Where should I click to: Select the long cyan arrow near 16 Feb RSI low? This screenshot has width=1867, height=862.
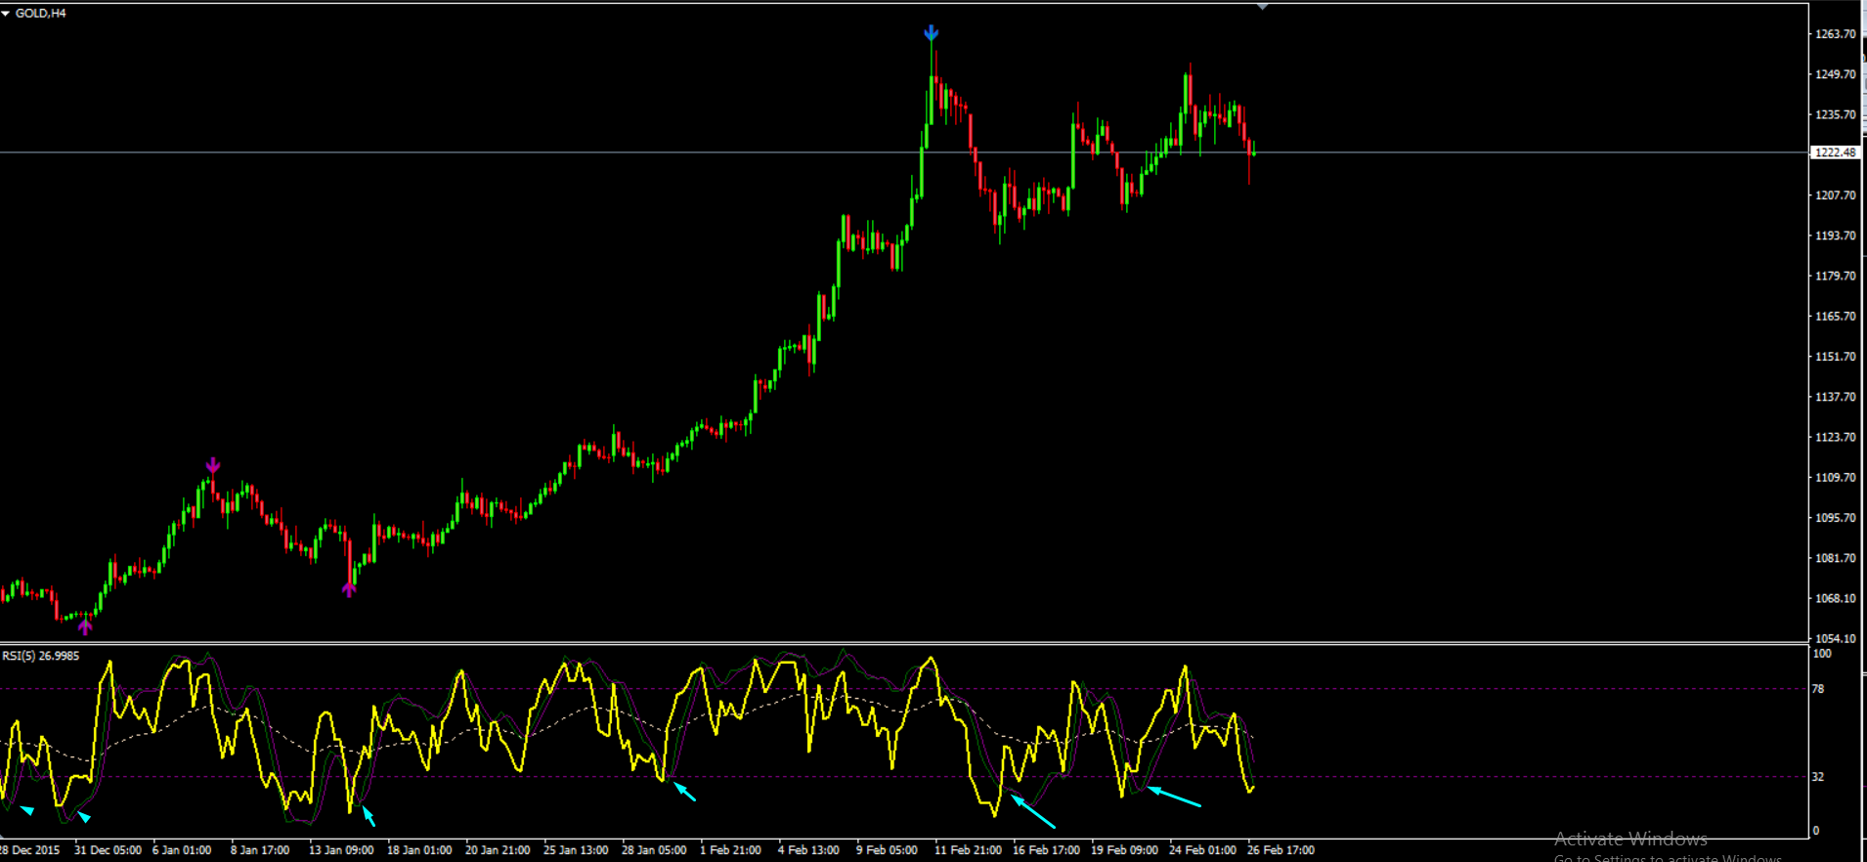point(1033,812)
